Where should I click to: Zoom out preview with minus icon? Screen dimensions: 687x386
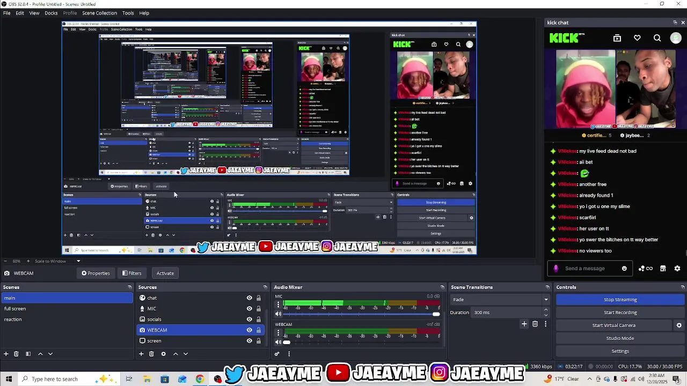pos(5,261)
